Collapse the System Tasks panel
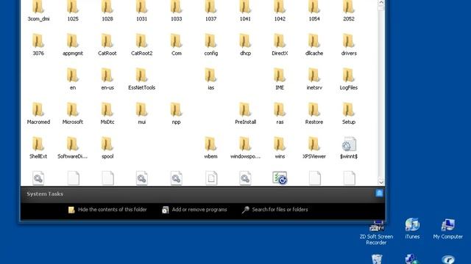This screenshot has height=264, width=471. point(379,194)
